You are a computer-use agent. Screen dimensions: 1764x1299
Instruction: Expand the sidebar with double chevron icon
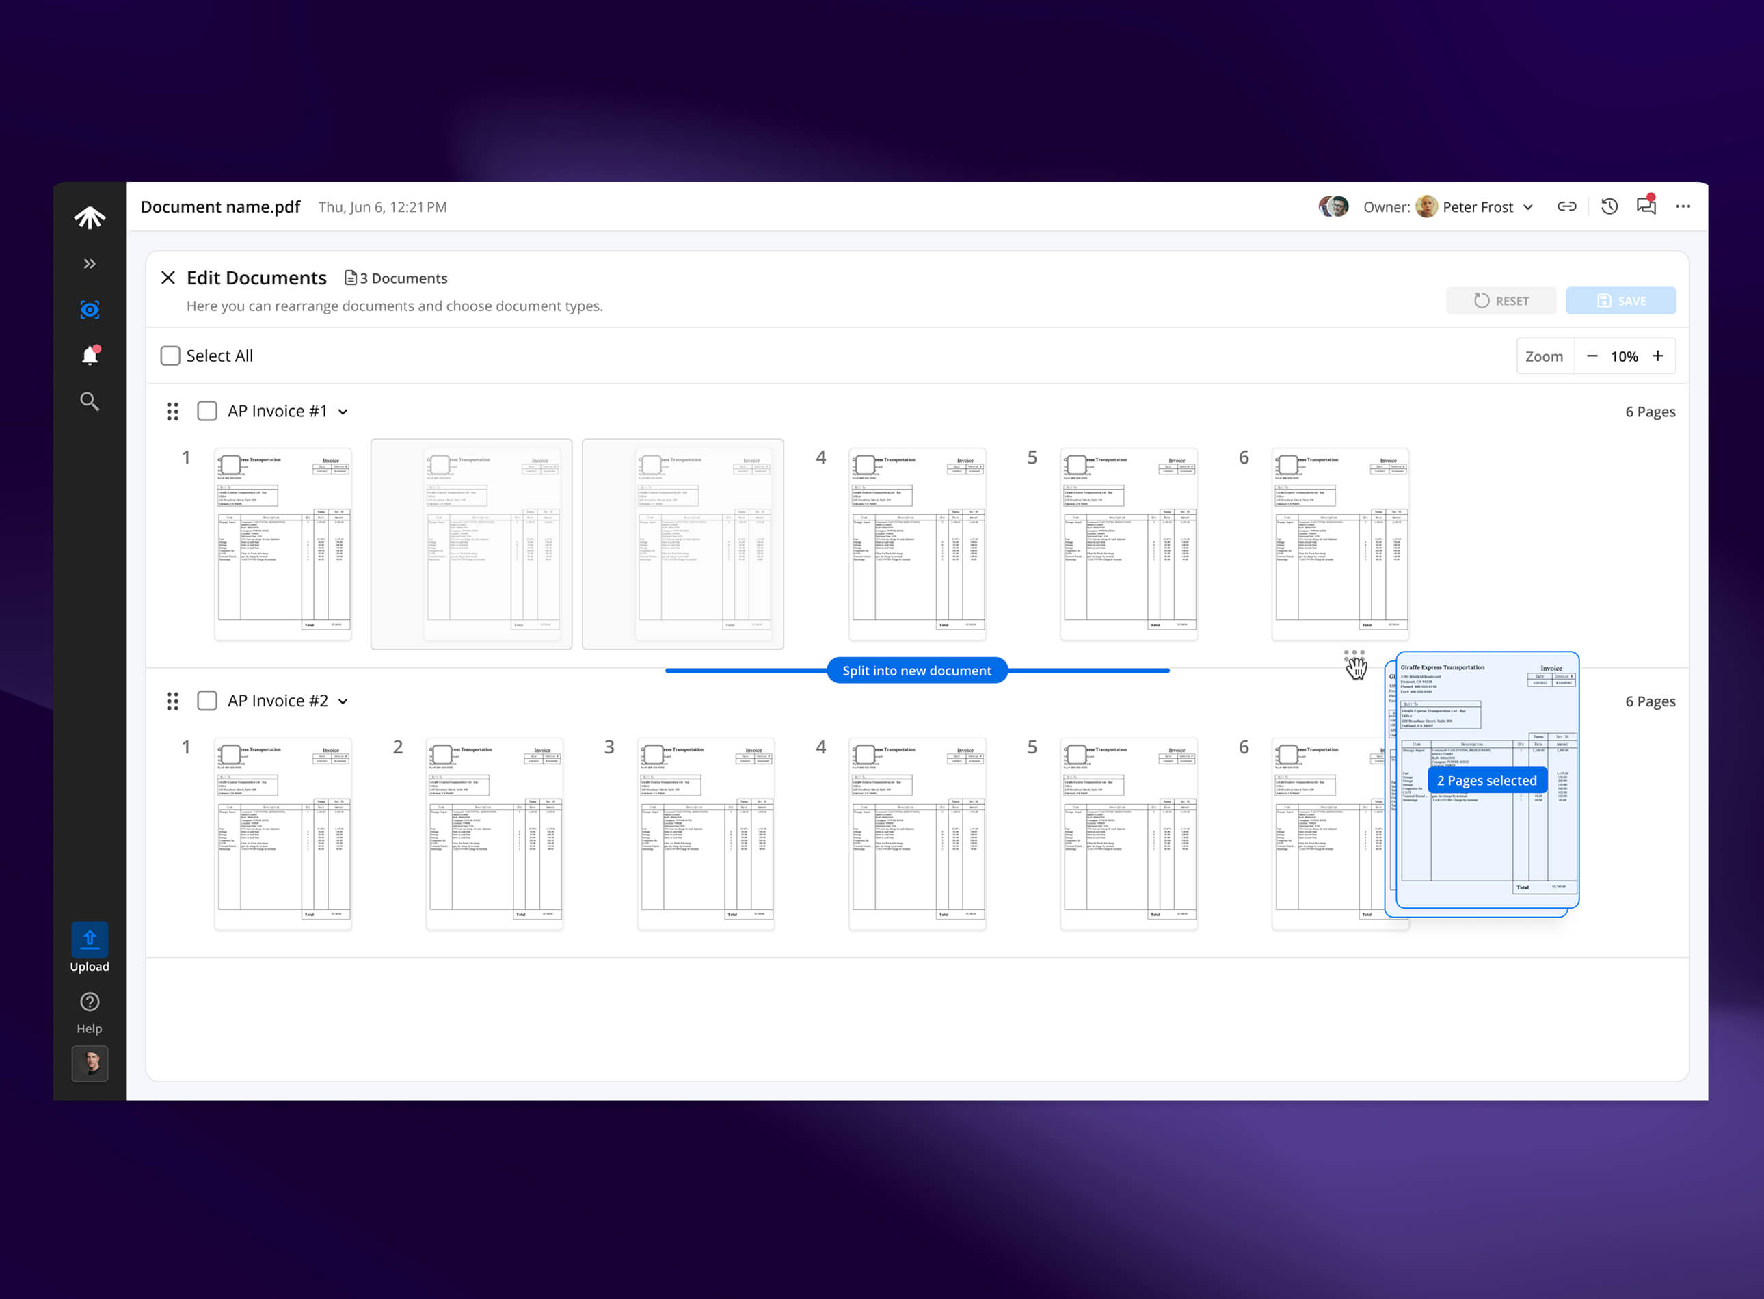(x=90, y=263)
